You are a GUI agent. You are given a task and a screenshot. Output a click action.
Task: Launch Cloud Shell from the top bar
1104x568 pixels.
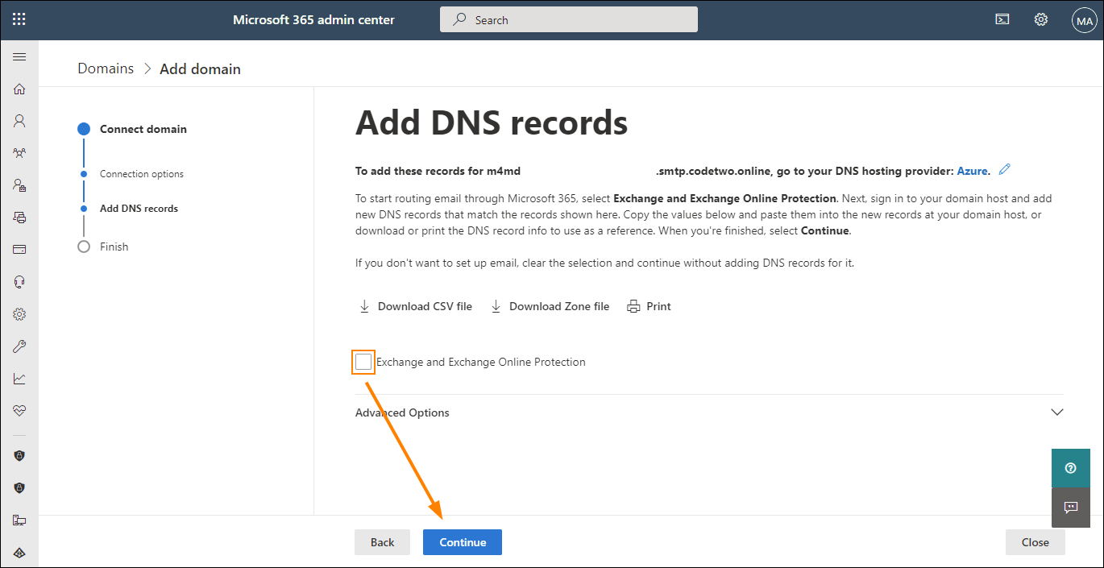[x=1002, y=19]
